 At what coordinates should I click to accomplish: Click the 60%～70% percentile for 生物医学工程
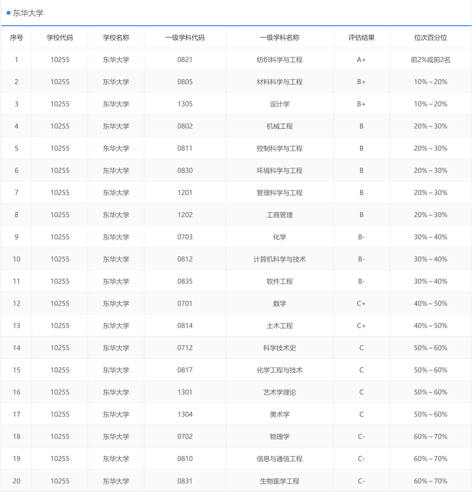pos(431,481)
